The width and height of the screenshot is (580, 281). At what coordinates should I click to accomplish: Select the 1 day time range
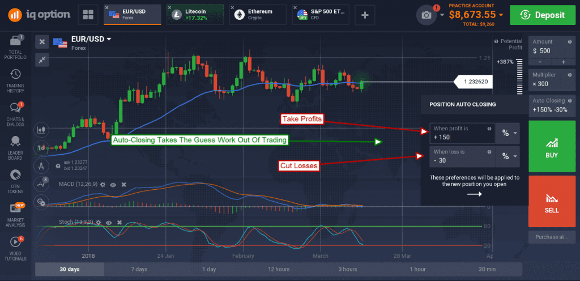(208, 269)
